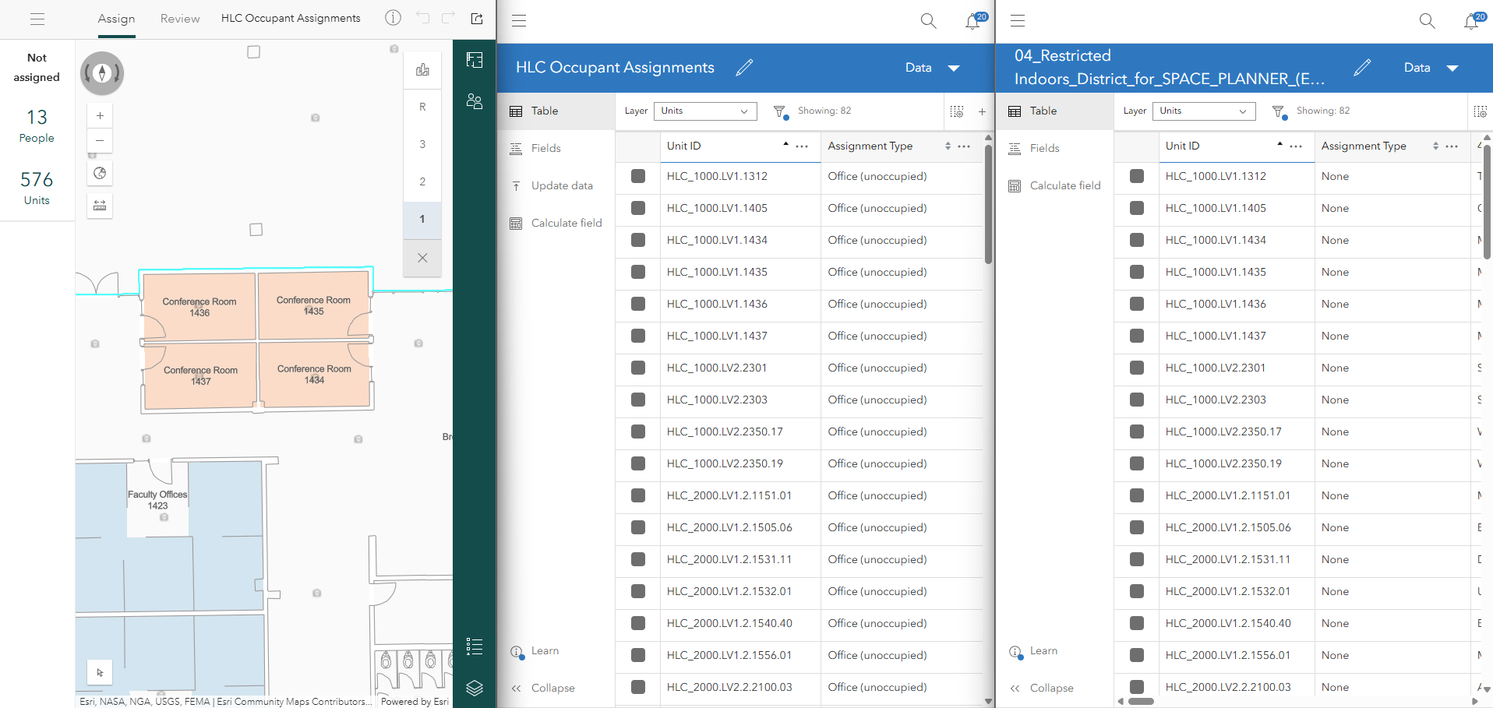
Task: Edit HLC Occupant Assignments title pencil icon
Action: [744, 68]
